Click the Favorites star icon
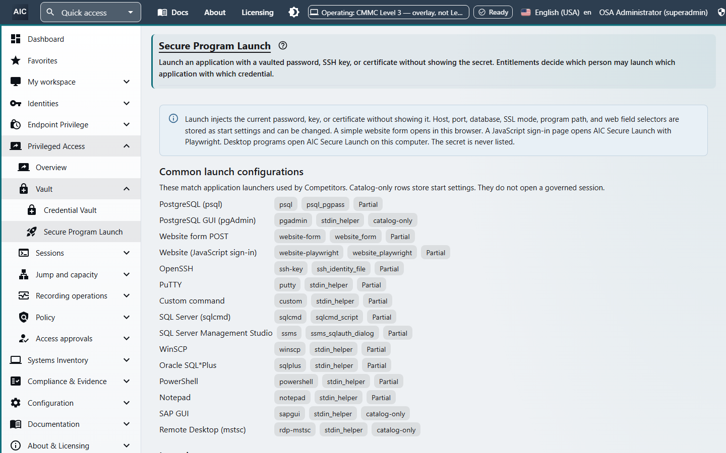The width and height of the screenshot is (726, 453). coord(16,60)
